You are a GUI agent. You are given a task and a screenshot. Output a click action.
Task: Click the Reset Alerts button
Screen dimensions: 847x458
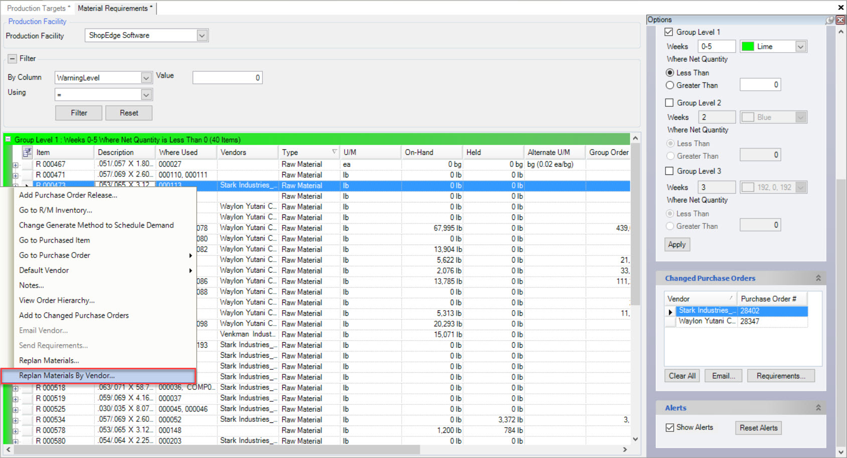click(x=758, y=428)
